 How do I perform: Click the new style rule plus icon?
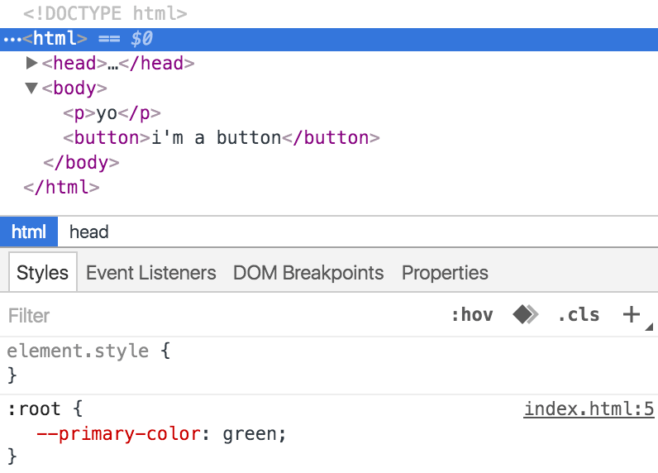632,314
